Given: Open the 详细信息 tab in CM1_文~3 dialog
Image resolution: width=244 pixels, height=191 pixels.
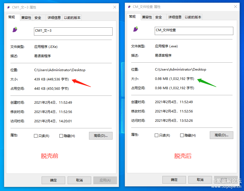Looking at the screenshot, I should (x=54, y=18).
